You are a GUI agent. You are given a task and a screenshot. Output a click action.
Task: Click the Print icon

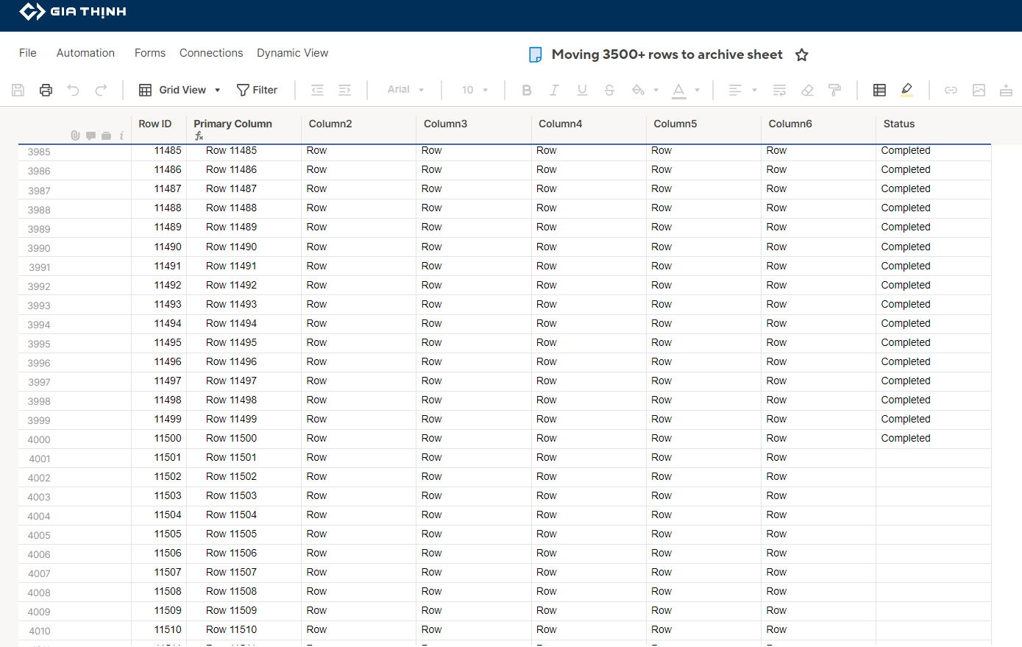pyautogui.click(x=46, y=90)
